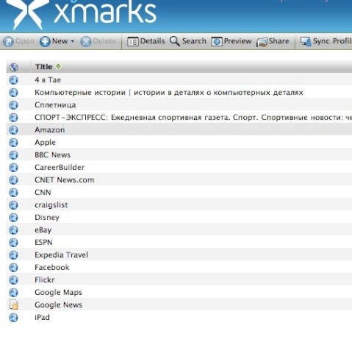Click the globe icon beside eBay
Screen dimensions: 352x345
pos(13,230)
